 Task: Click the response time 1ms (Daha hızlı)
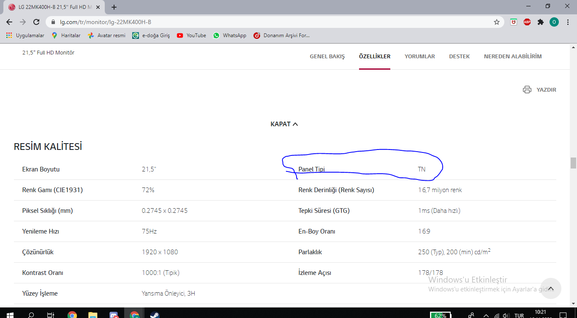click(x=439, y=211)
